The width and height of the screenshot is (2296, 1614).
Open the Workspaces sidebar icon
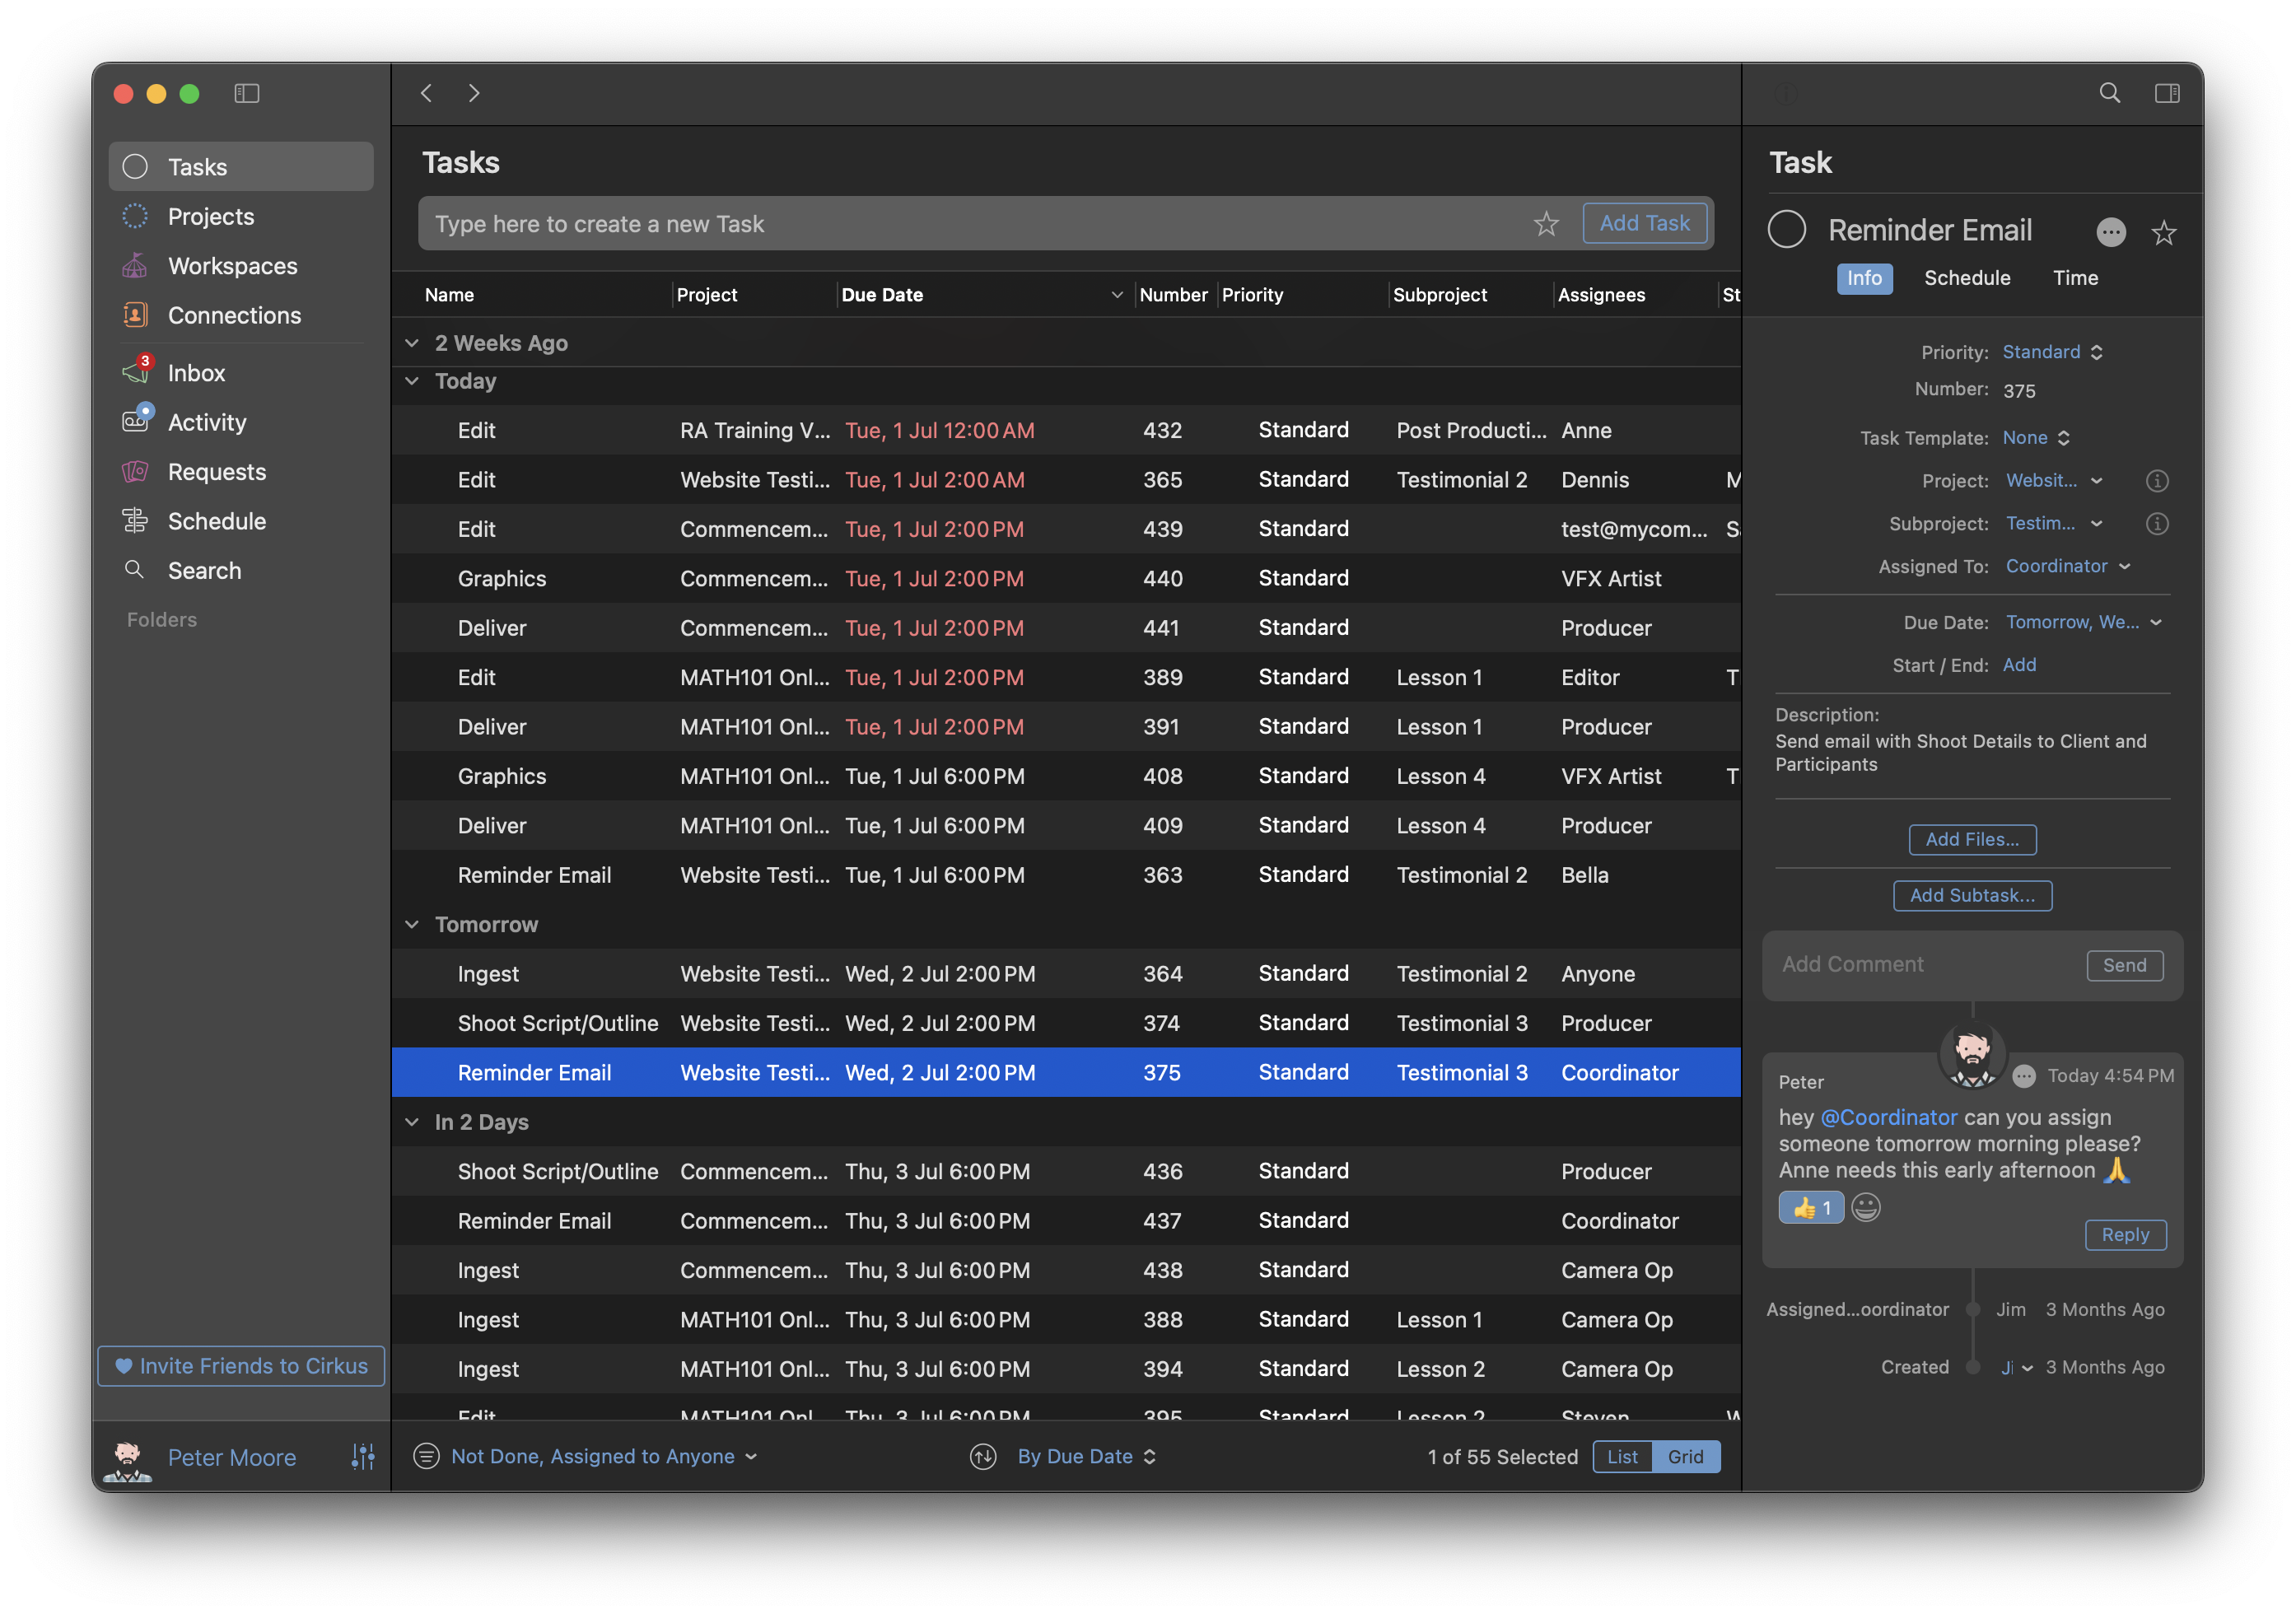pyautogui.click(x=135, y=266)
